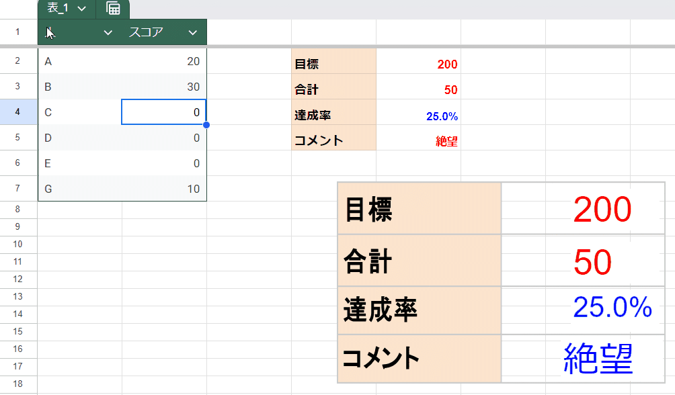Image resolution: width=675 pixels, height=395 pixels.
Task: Select the small red 絶望 cell
Action: point(418,138)
